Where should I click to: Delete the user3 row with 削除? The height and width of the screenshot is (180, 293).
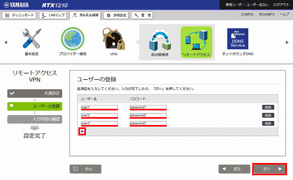[x=268, y=123]
